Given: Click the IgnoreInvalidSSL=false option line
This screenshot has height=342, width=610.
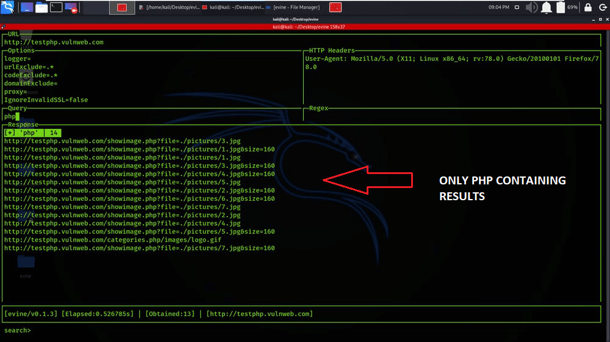Looking at the screenshot, I should pos(46,100).
